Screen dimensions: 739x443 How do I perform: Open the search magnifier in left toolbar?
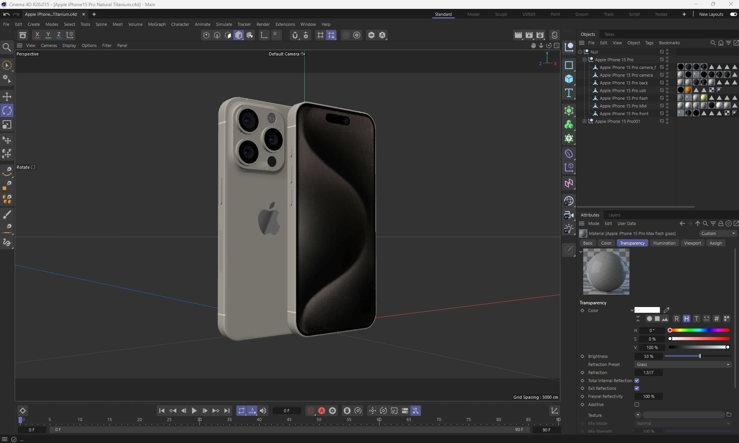click(7, 47)
